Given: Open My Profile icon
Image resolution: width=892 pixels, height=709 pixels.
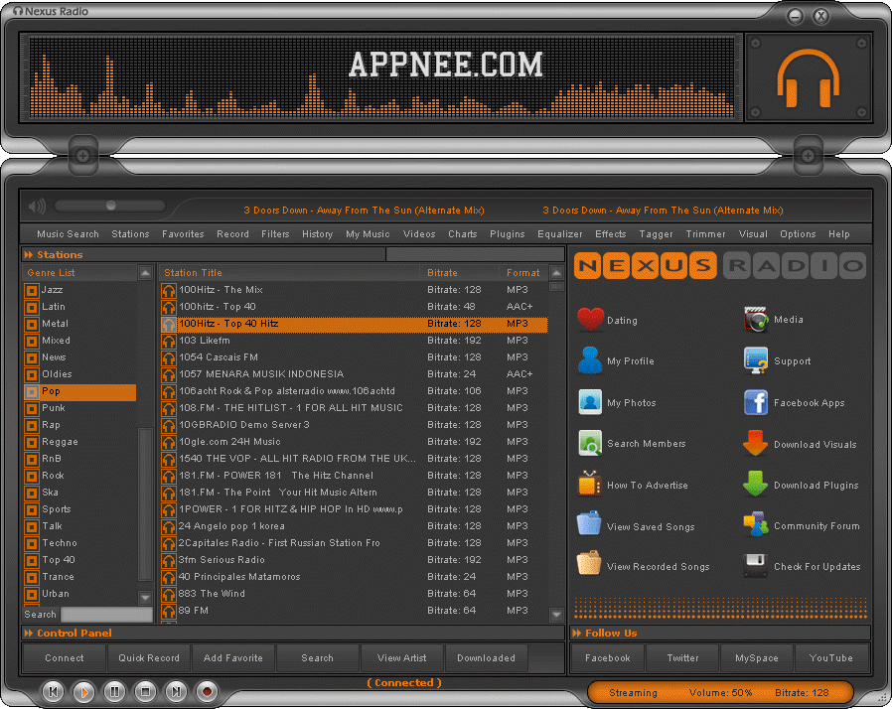Looking at the screenshot, I should tap(590, 360).
